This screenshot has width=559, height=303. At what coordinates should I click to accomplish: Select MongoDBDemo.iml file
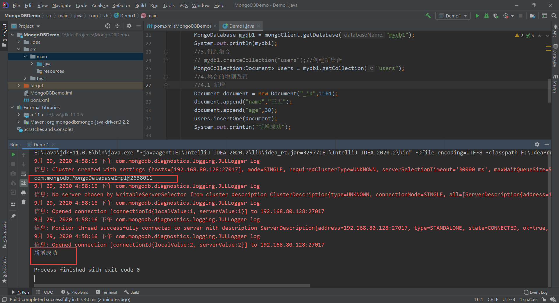(51, 93)
